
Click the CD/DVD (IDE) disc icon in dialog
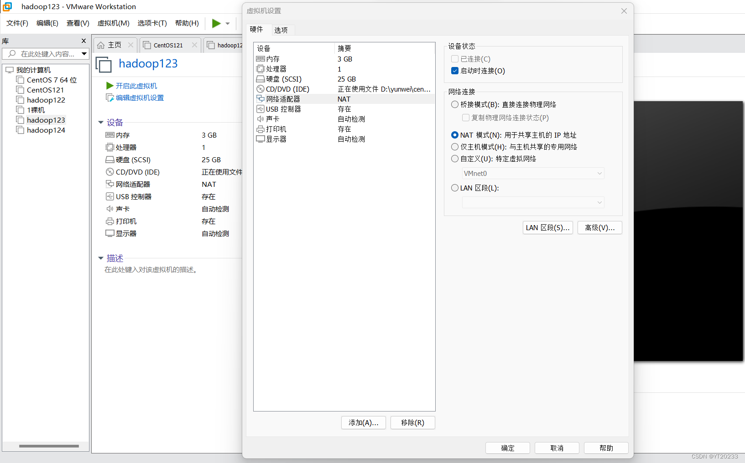[x=260, y=89]
